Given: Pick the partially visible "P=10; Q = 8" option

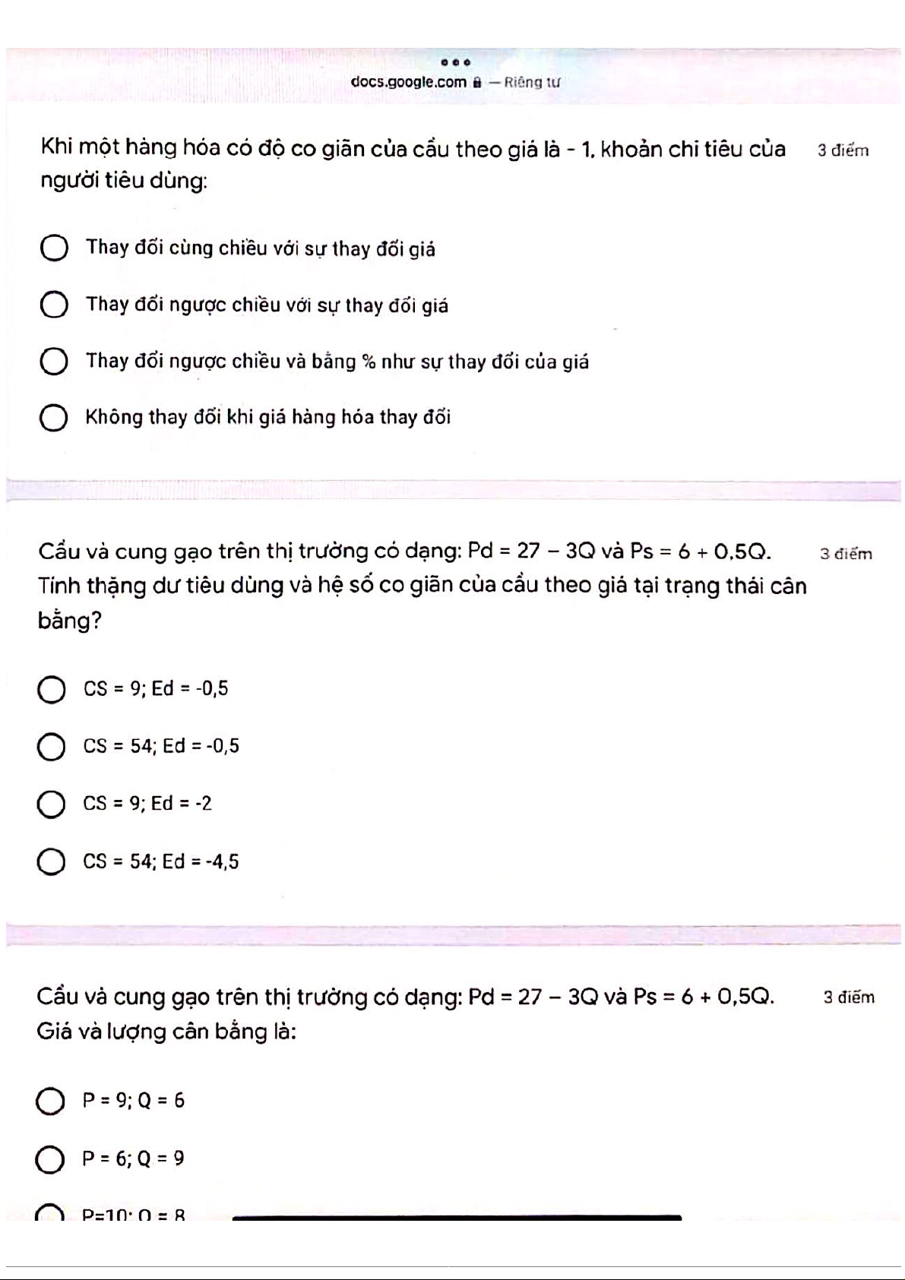Looking at the screenshot, I should (x=50, y=1214).
